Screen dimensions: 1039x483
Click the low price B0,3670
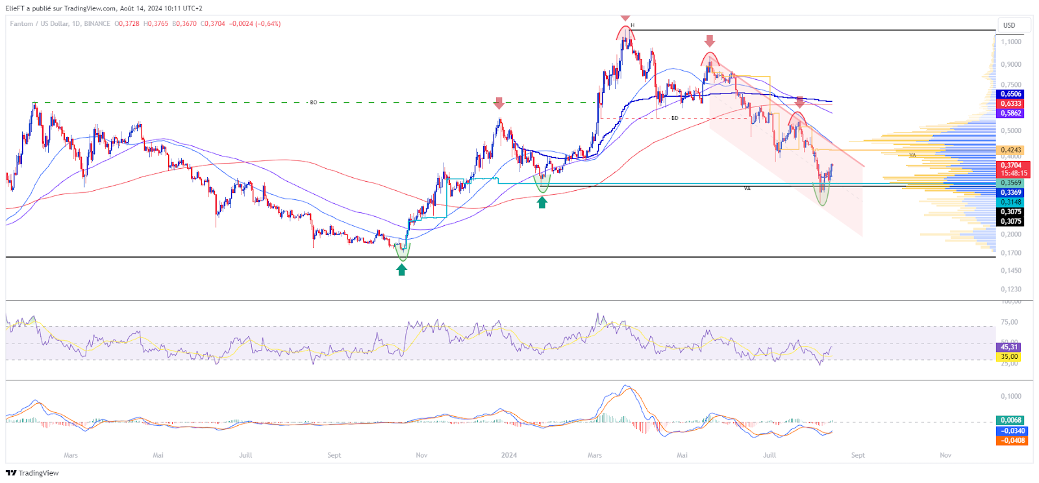184,23
